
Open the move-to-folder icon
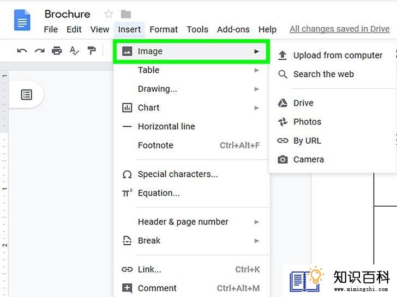(x=126, y=14)
